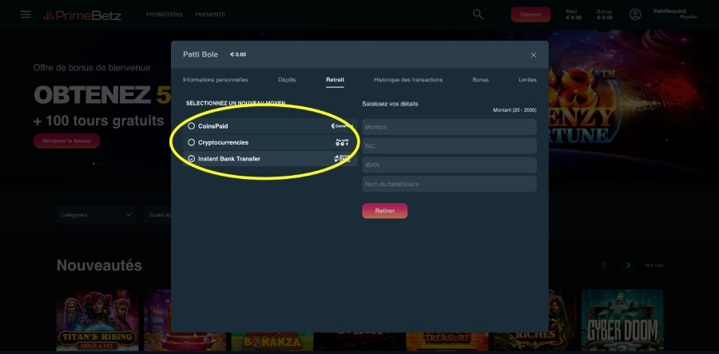Screen dimensions: 719x354
Task: Open the hamburger menu icon
Action: pos(26,14)
